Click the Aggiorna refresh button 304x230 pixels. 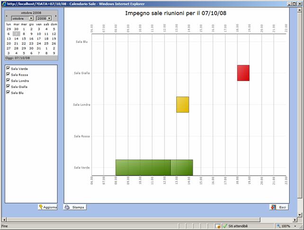[48, 207]
